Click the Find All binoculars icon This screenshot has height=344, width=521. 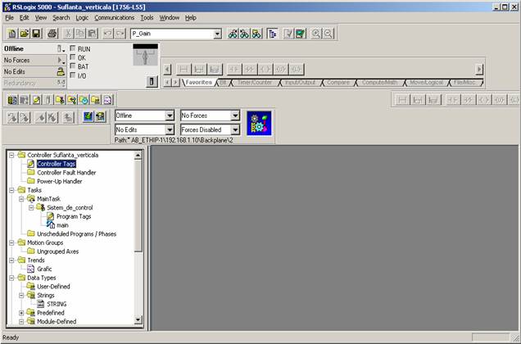tap(256, 34)
